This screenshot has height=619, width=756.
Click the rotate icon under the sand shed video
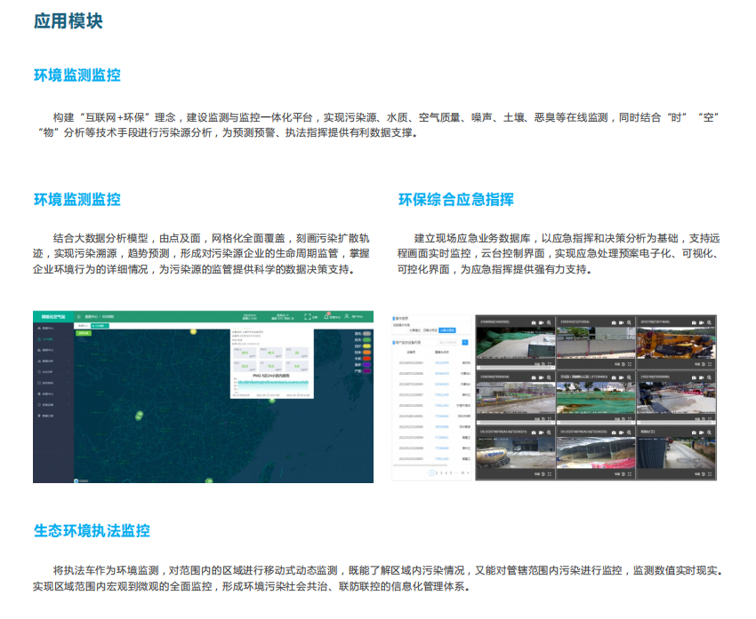point(623,474)
